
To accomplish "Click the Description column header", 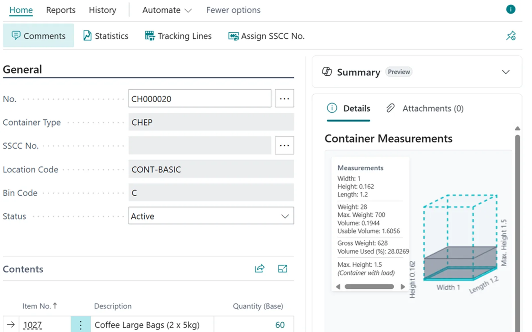I will pos(113,306).
